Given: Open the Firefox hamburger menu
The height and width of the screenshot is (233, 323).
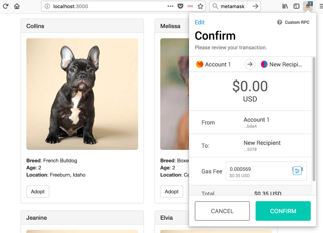Looking at the screenshot, I should coord(321,6).
